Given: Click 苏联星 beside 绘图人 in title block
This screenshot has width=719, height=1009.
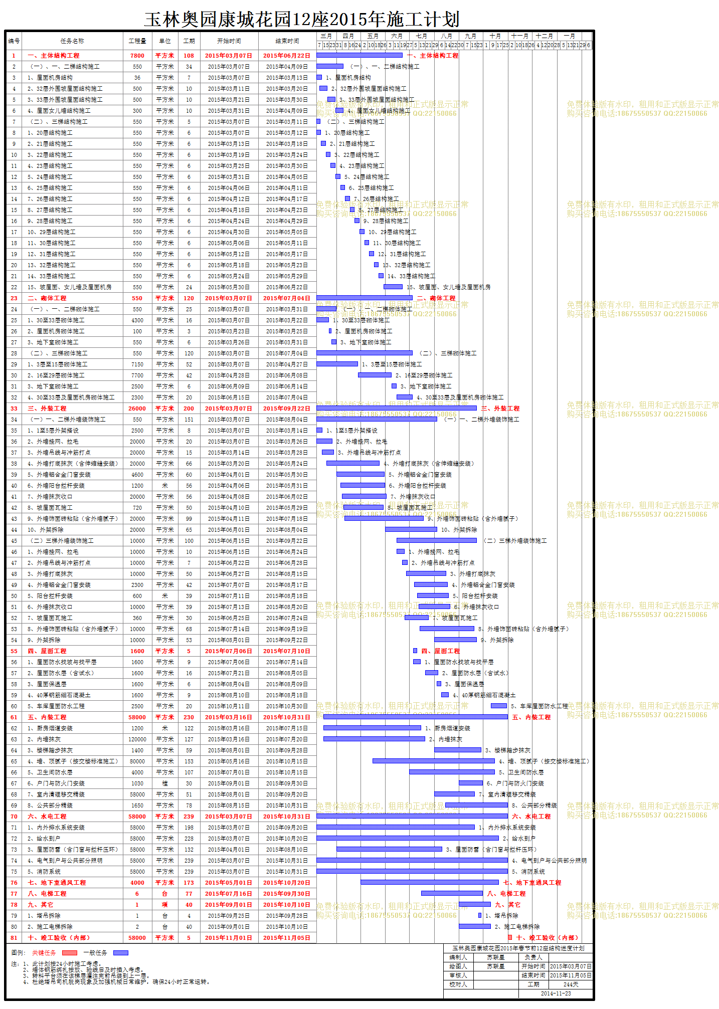Looking at the screenshot, I should (496, 966).
